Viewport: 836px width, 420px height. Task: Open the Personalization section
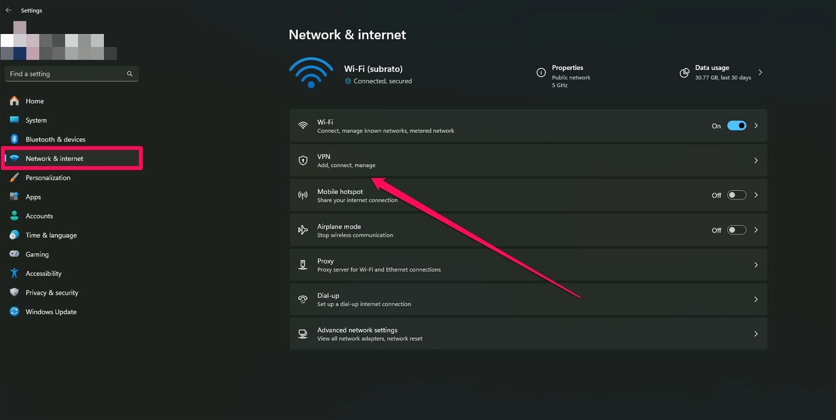(x=48, y=178)
